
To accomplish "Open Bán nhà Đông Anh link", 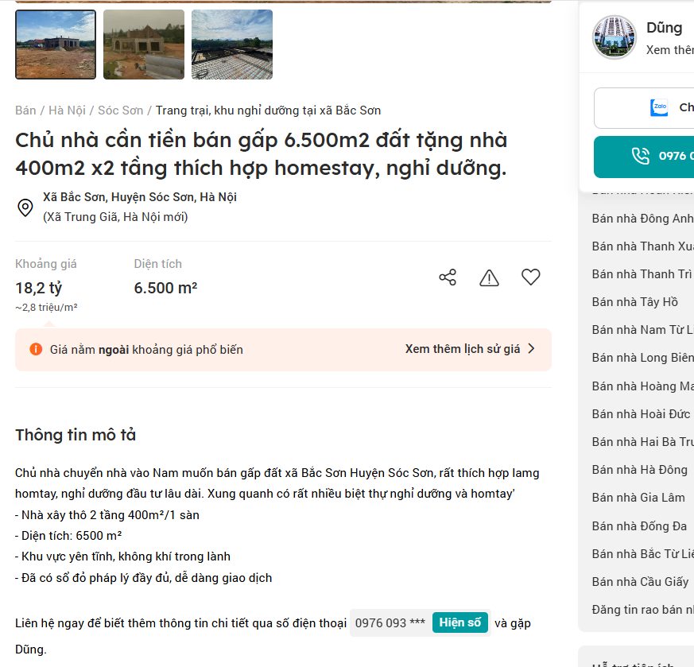I will pyautogui.click(x=642, y=219).
